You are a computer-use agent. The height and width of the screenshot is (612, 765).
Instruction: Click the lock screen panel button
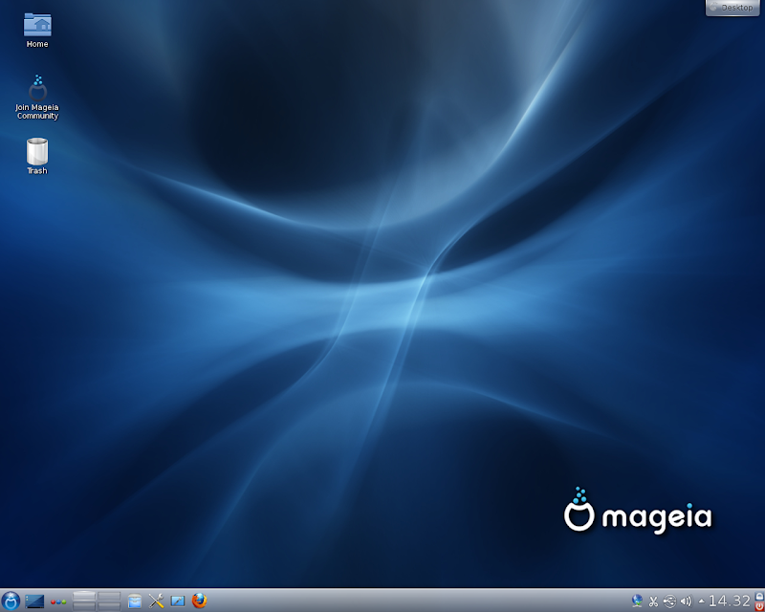click(x=759, y=596)
